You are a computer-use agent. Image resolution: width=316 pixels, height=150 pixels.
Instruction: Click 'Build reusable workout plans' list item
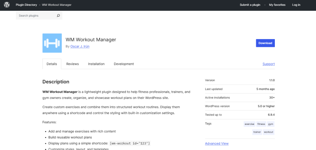tap(70, 137)
